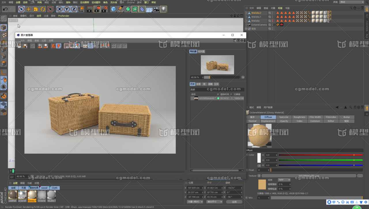
Task: Set A comparison image in Picture Viewer
Action: pos(102,46)
